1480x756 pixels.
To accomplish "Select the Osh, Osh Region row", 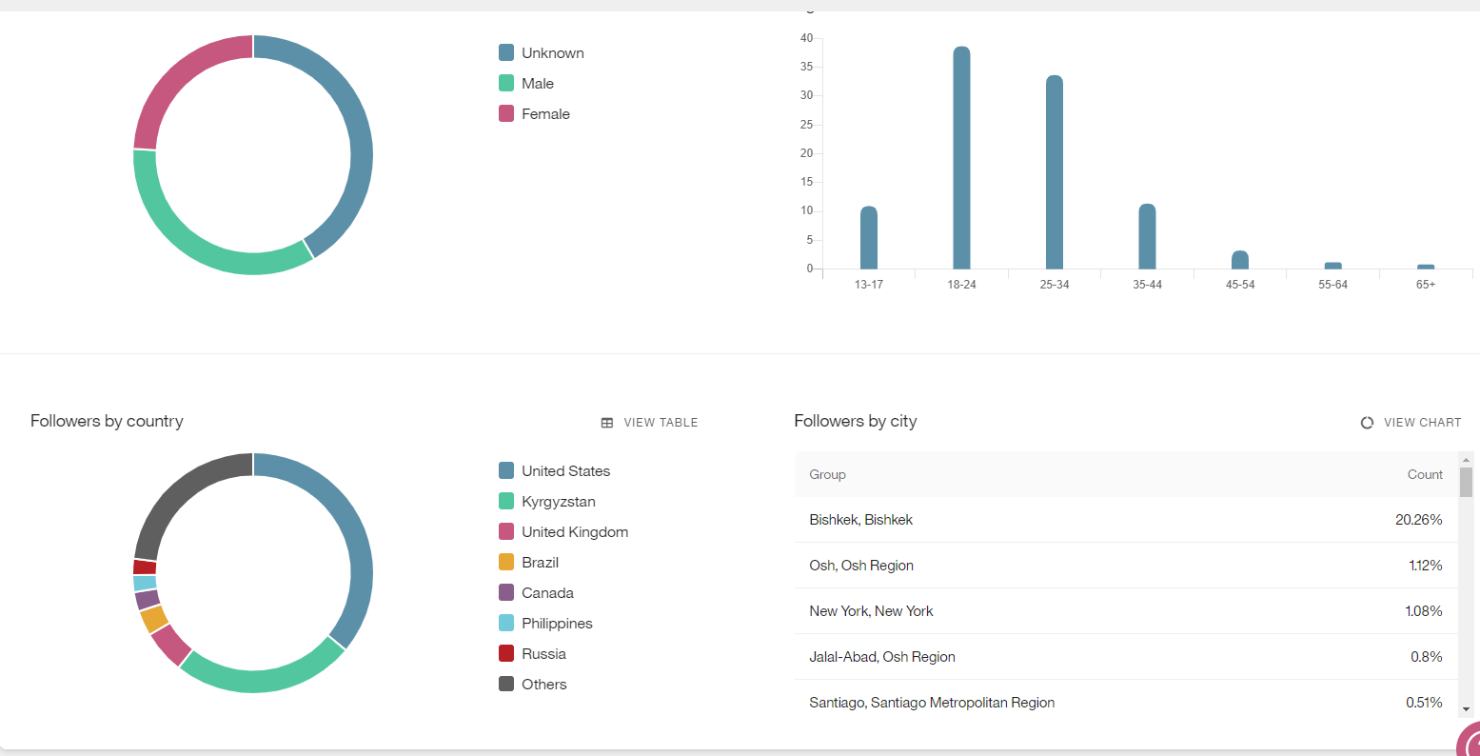I will coord(1126,566).
